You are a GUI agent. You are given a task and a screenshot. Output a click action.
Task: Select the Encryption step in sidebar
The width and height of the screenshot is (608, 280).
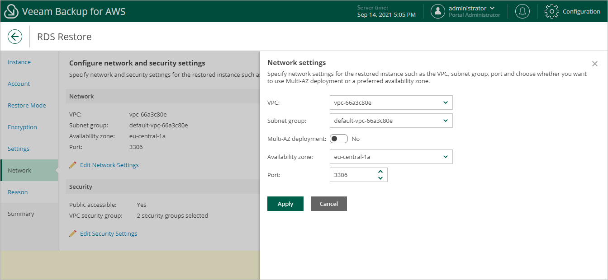click(22, 127)
